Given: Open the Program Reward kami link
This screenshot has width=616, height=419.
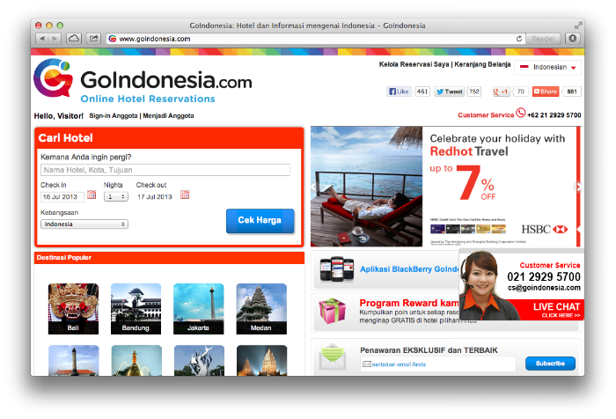Looking at the screenshot, I should (x=409, y=303).
